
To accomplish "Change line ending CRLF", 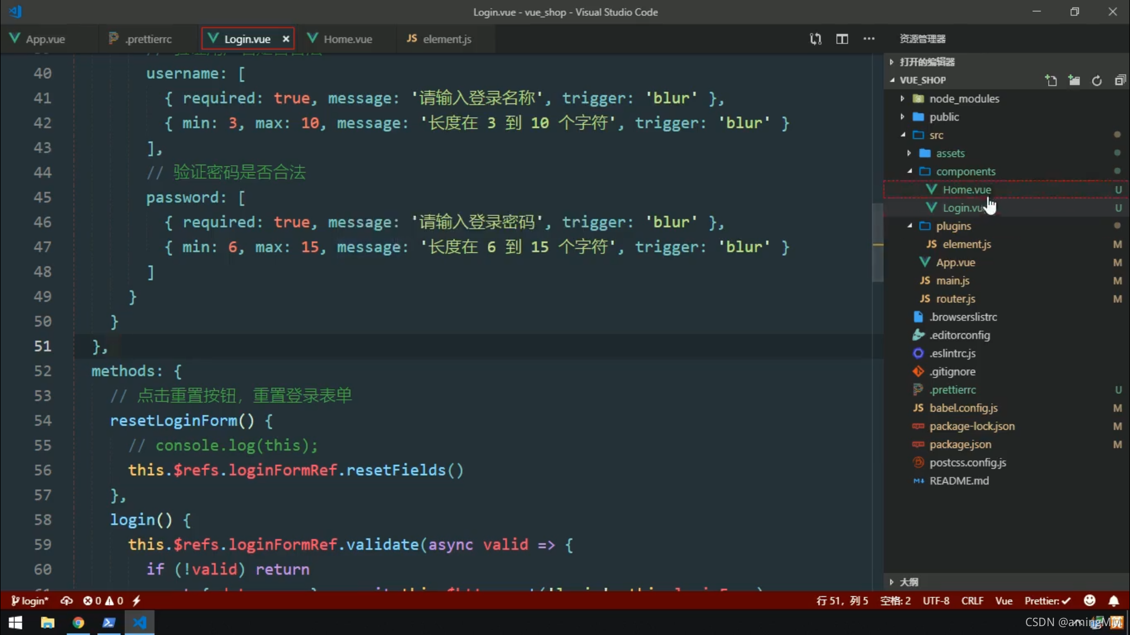I will (x=972, y=600).
